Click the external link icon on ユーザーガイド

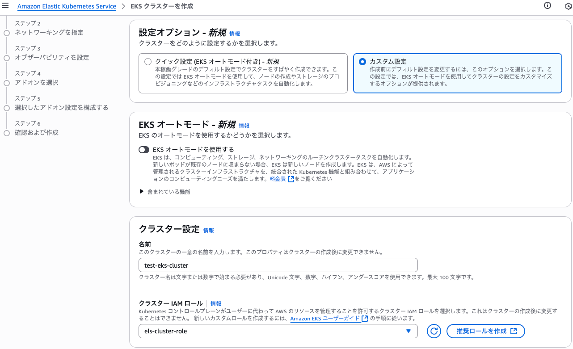click(x=365, y=319)
